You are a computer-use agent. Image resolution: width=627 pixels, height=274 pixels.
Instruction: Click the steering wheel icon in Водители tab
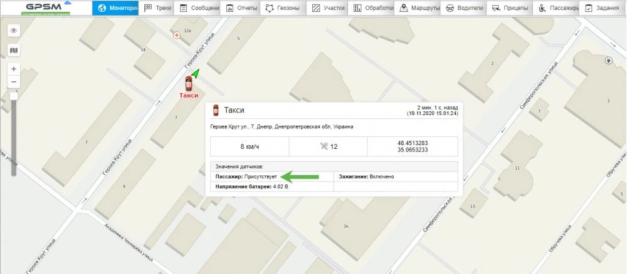[450, 8]
